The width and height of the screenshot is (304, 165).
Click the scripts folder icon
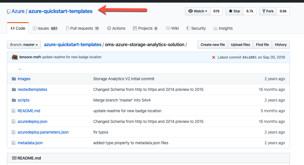tap(14, 100)
